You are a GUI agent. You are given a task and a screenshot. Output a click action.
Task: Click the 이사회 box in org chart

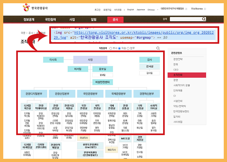click(x=53, y=60)
